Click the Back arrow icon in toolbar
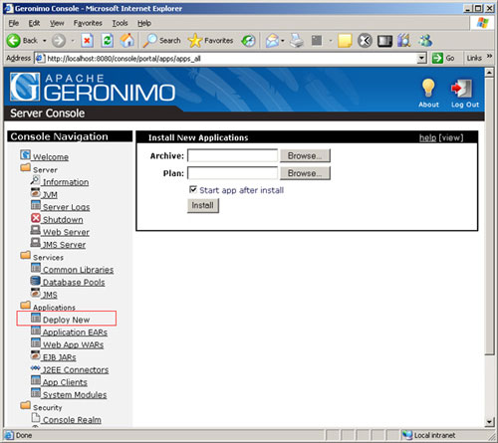This screenshot has width=498, height=443. [x=14, y=41]
